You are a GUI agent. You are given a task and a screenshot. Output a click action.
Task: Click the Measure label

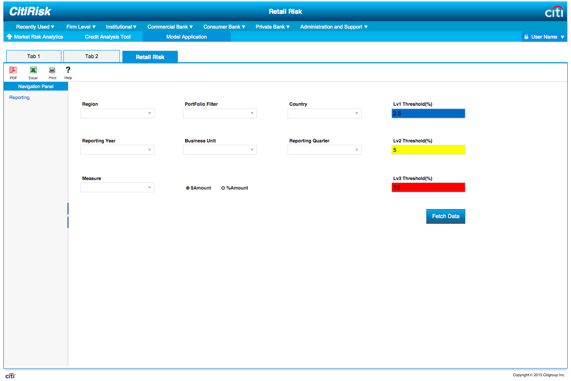[x=91, y=179]
